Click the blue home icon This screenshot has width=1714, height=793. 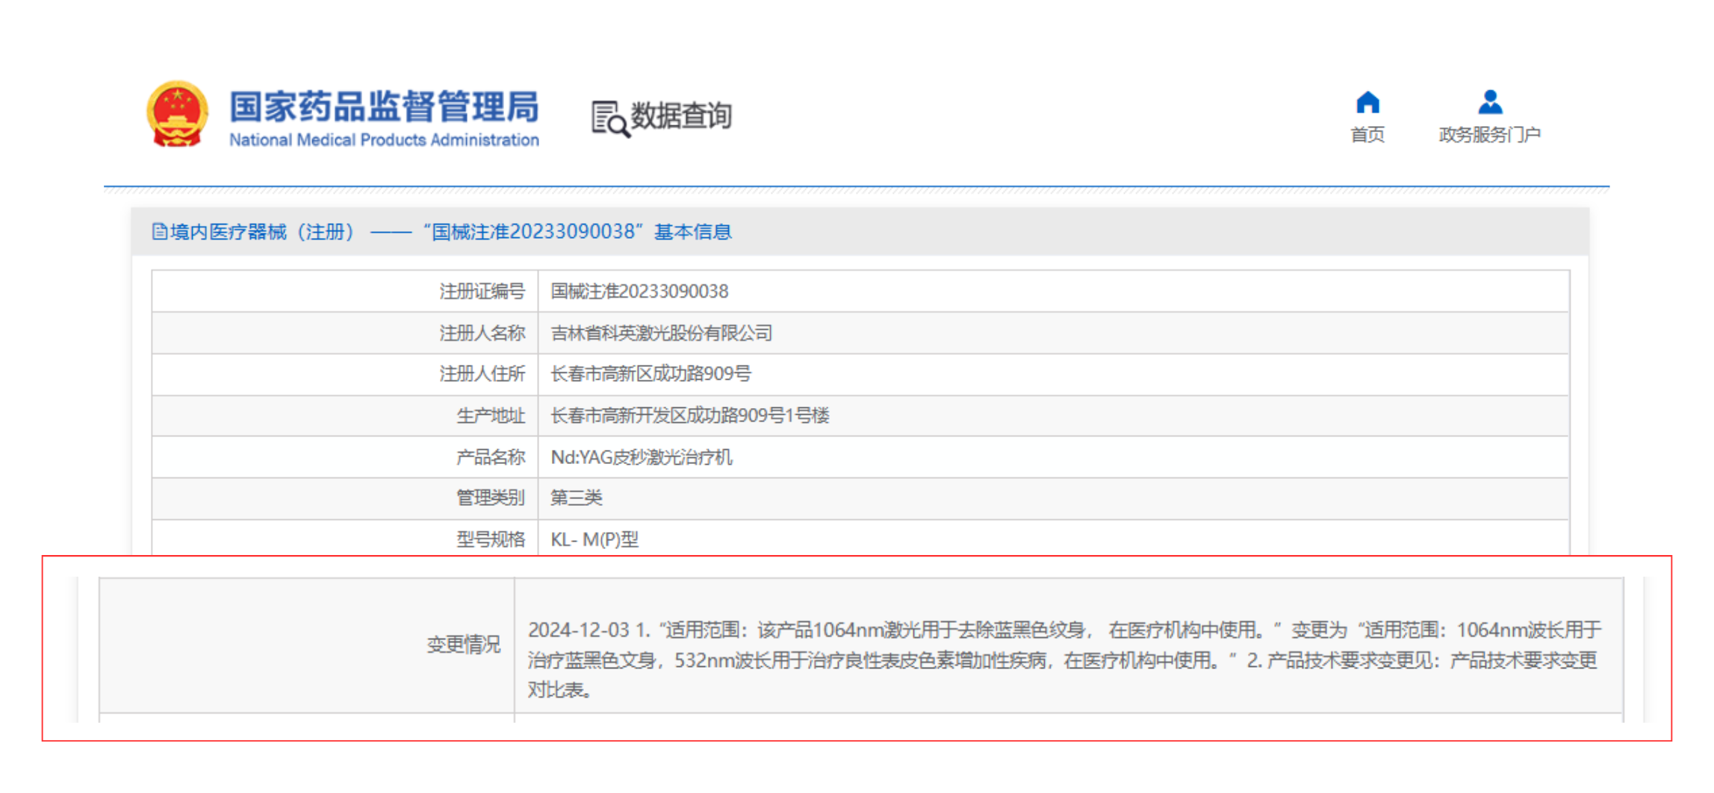tap(1367, 102)
